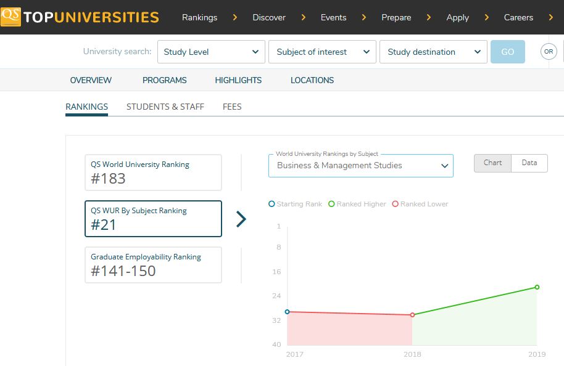The width and height of the screenshot is (564, 366).
Task: Click the 2019 axis label
Action: coord(537,354)
